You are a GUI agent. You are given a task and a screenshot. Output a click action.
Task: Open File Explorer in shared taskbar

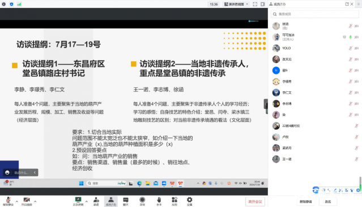[147, 183]
